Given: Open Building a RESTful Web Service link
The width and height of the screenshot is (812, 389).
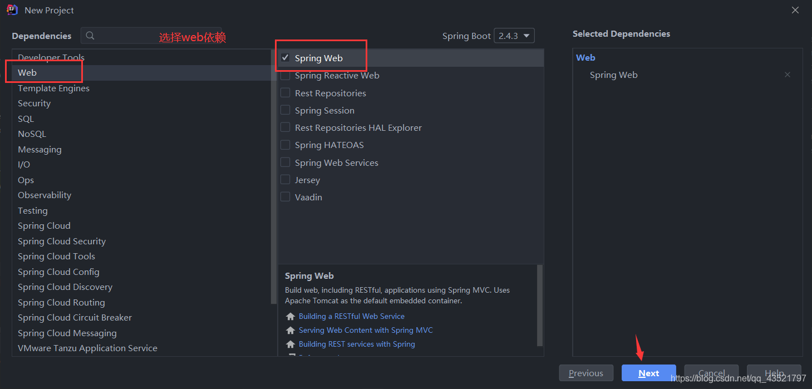Looking at the screenshot, I should coord(352,316).
